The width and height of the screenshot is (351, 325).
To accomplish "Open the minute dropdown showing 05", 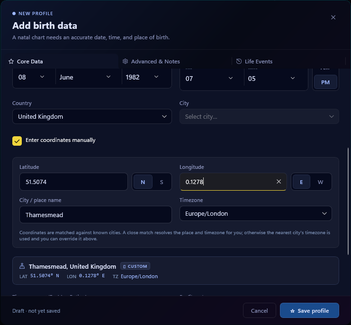I will (276, 79).
